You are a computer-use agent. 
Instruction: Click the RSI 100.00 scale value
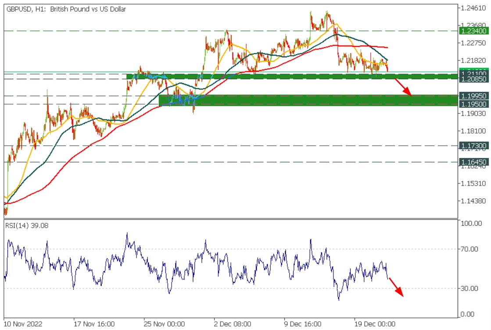tap(471, 224)
